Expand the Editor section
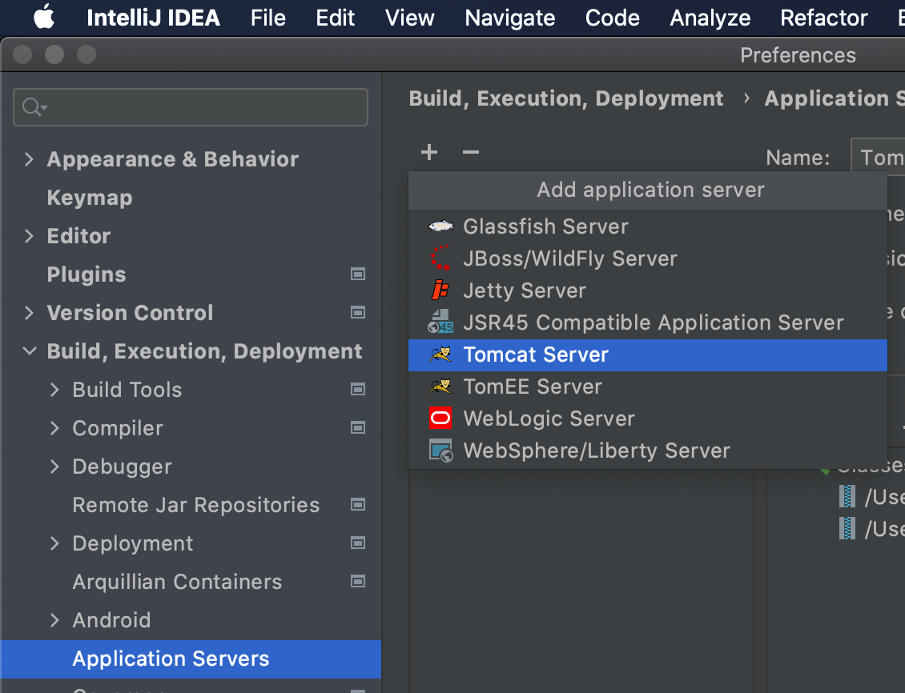This screenshot has height=693, width=905. [x=29, y=236]
